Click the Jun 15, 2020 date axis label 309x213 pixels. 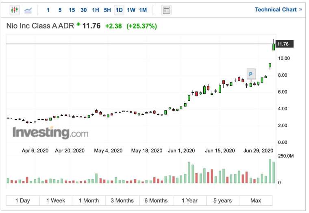tap(220, 151)
